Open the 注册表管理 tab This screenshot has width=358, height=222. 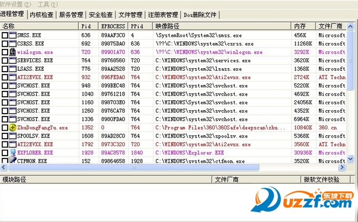(163, 15)
